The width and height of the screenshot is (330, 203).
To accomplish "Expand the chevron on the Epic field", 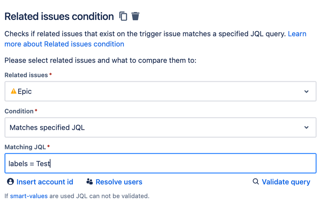I will 307,91.
